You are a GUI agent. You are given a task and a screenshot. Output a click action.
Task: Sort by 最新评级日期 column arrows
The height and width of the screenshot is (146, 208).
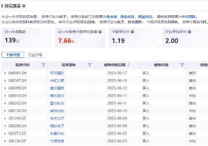point(128,65)
